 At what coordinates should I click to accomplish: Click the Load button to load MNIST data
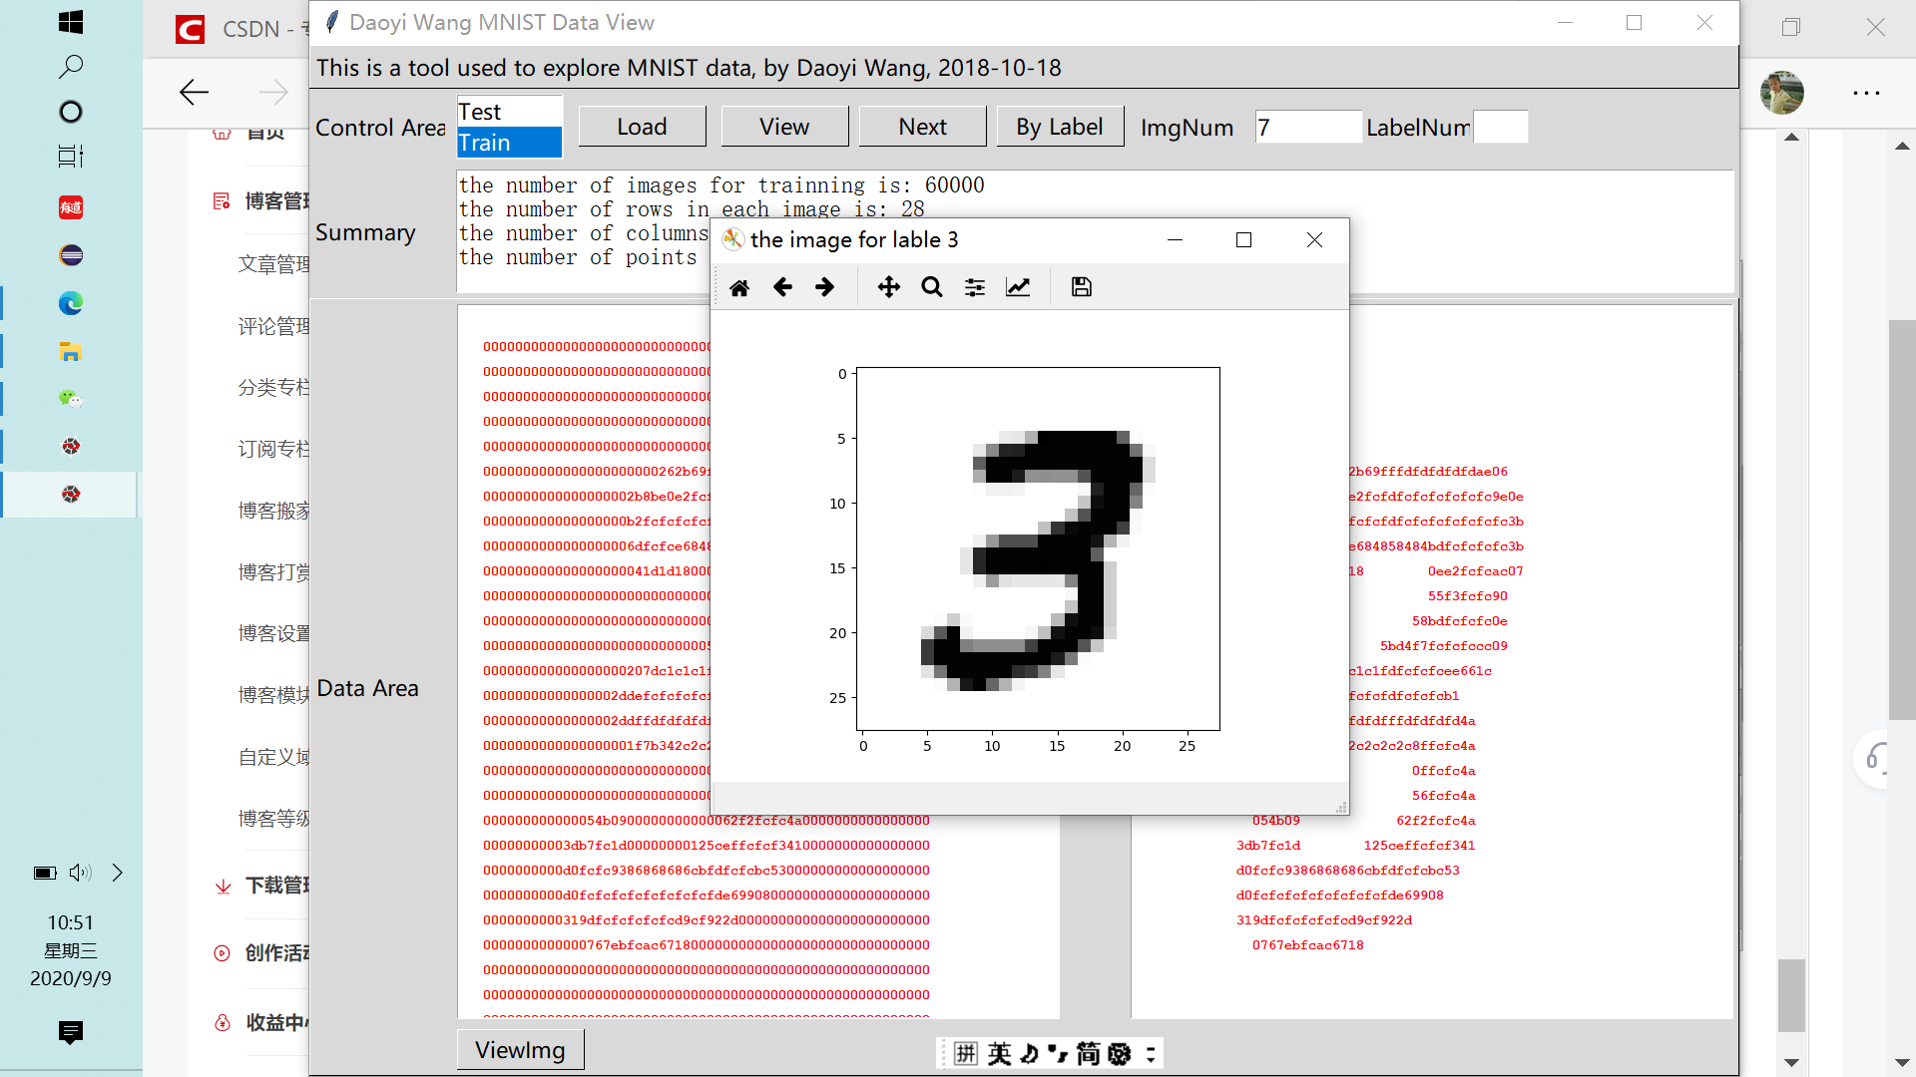coord(642,126)
